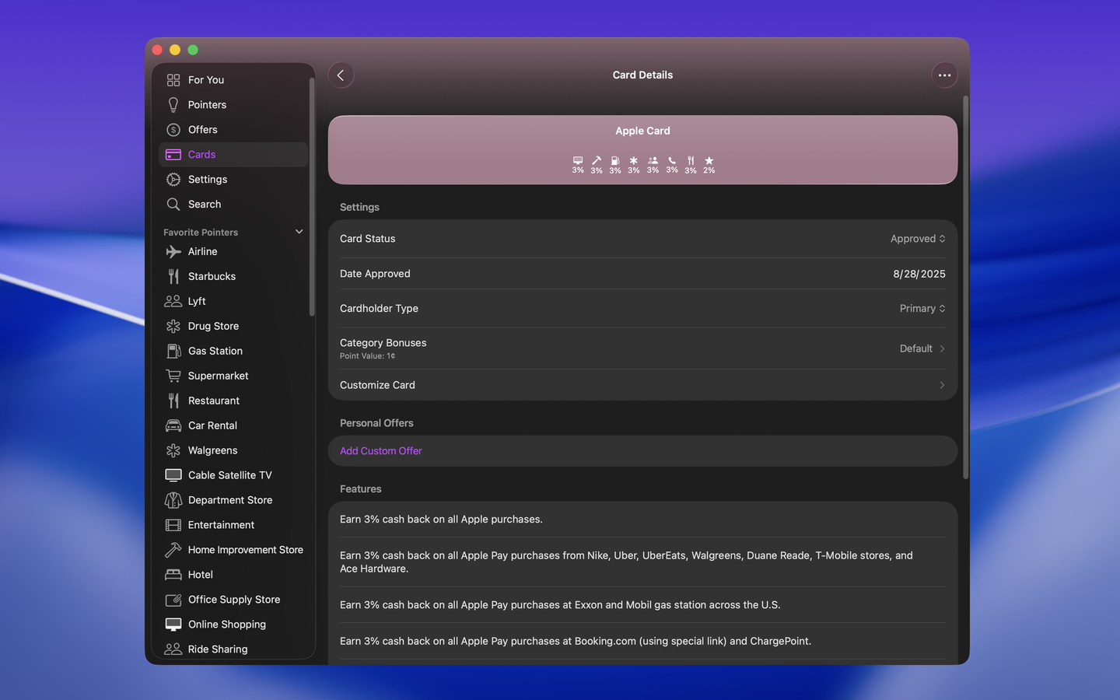This screenshot has width=1120, height=700.
Task: Click the Gas Station pump icon
Action: (173, 352)
